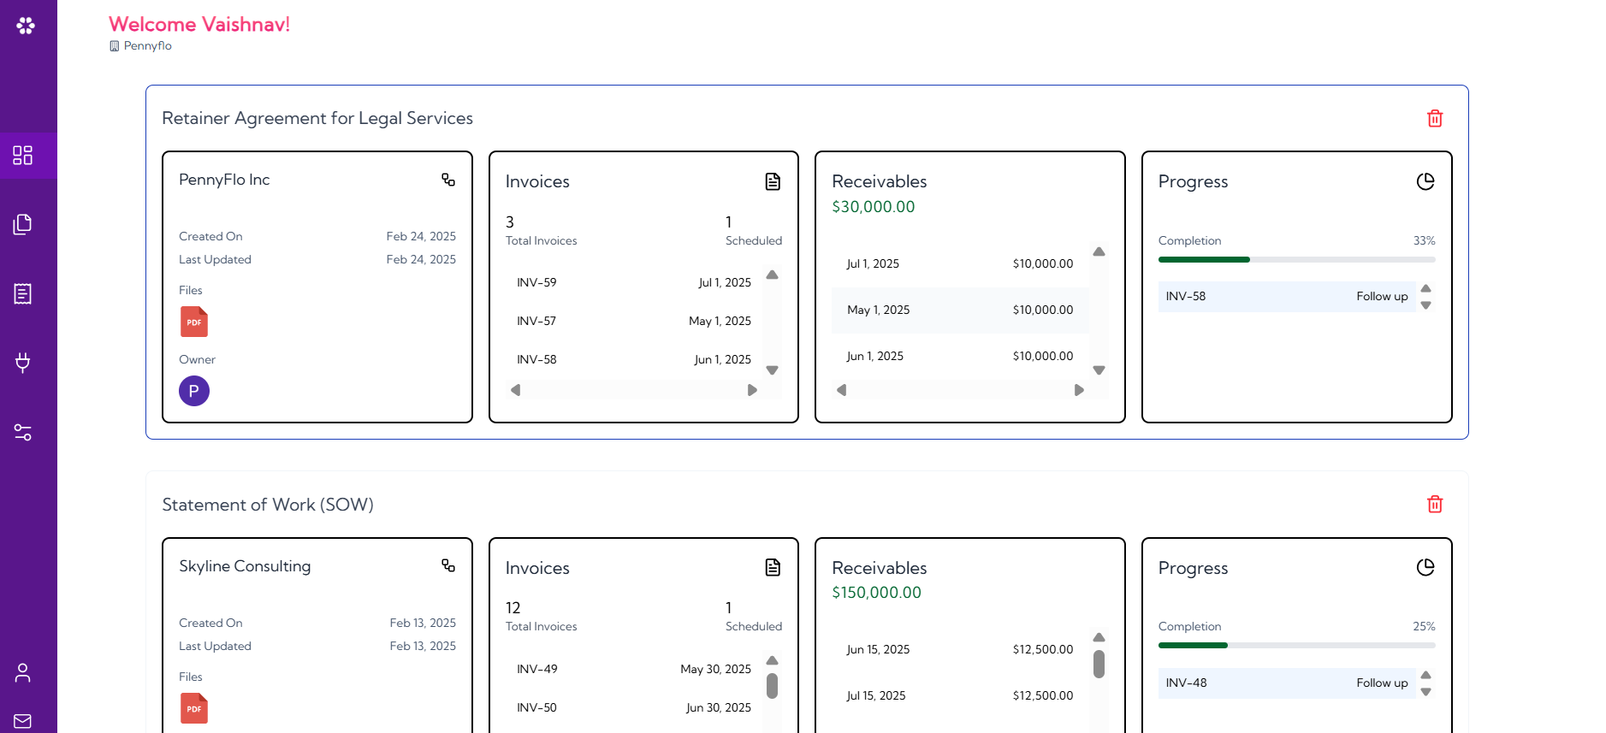Open the invoice list sidebar icon
The height and width of the screenshot is (733, 1606).
coord(23,293)
